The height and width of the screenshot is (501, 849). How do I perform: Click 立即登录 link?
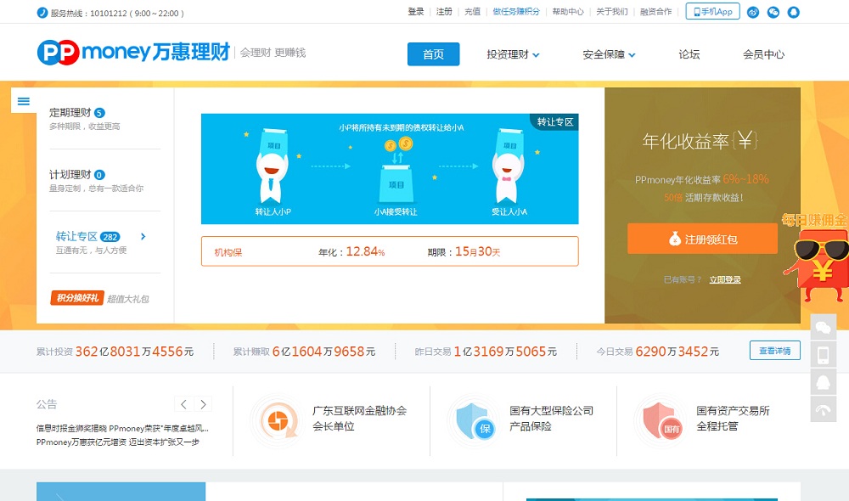point(725,279)
